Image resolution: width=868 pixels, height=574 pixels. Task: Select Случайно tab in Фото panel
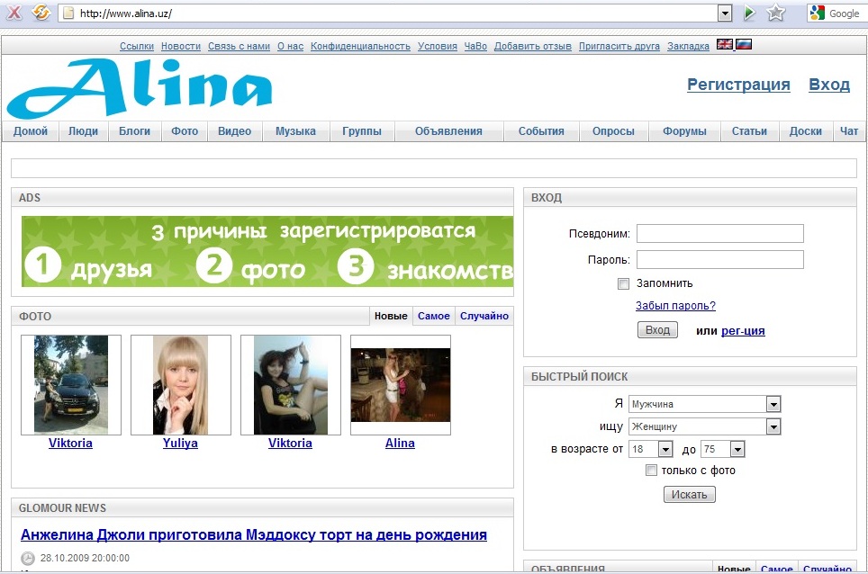coord(484,316)
